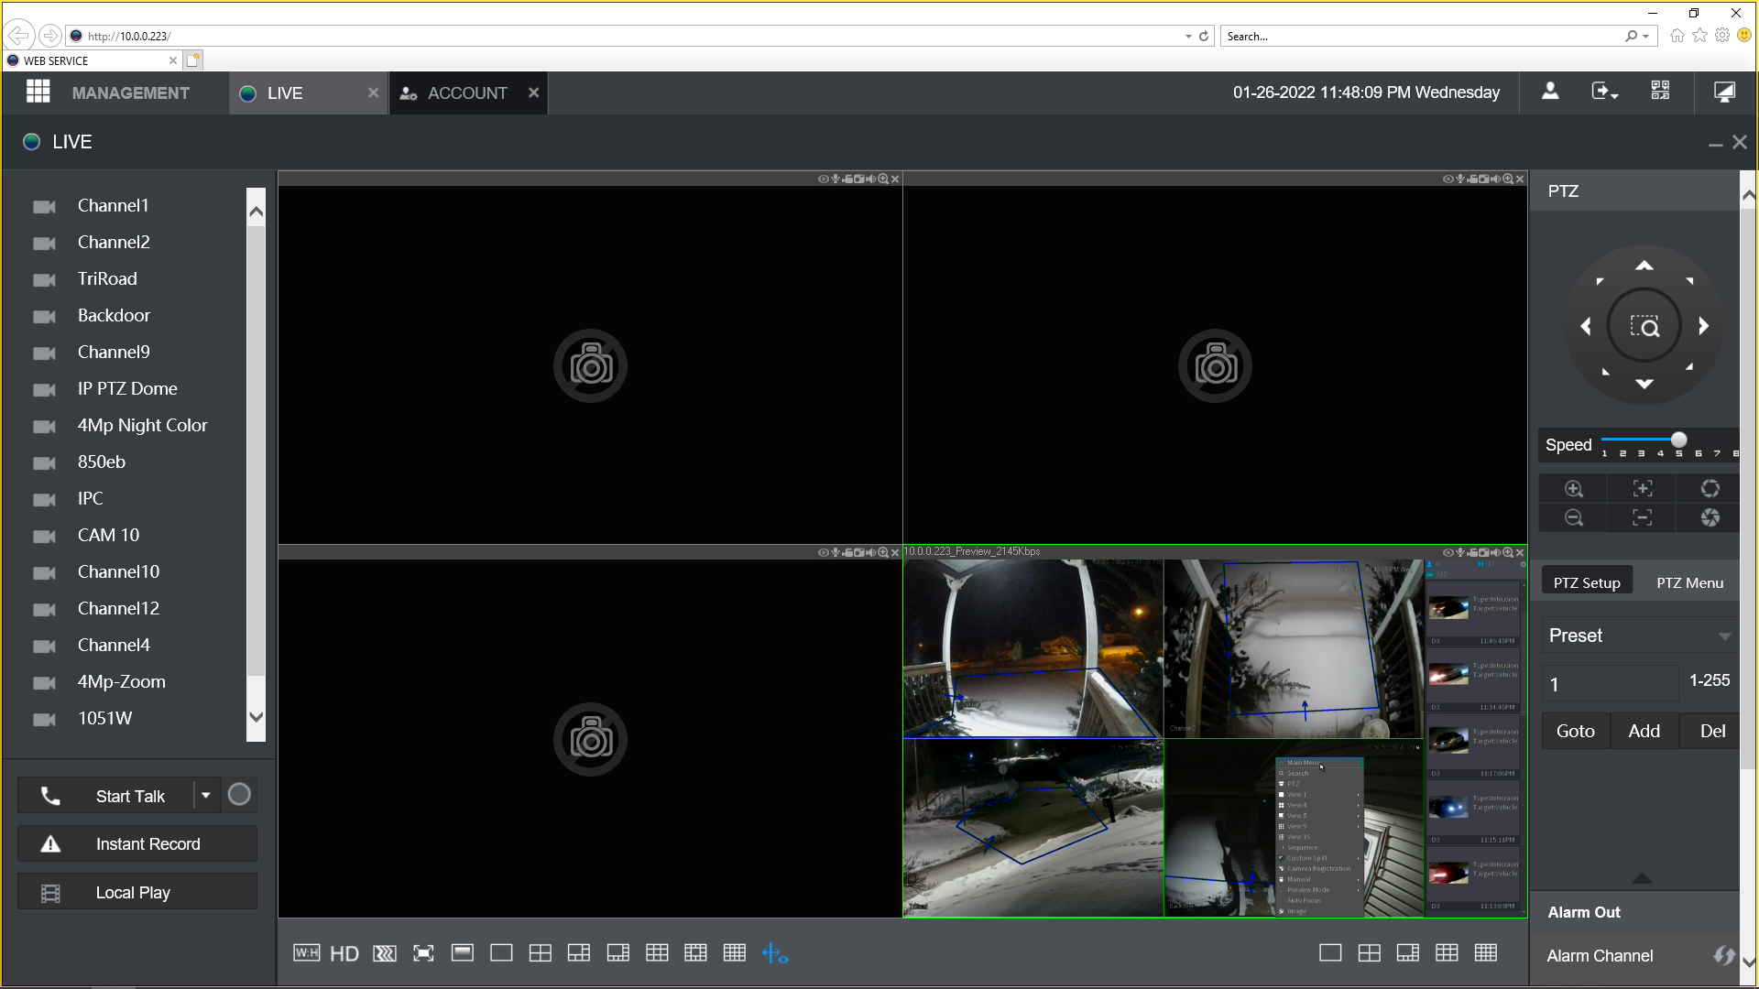Click PTZ focus minus icon

pyautogui.click(x=1643, y=518)
